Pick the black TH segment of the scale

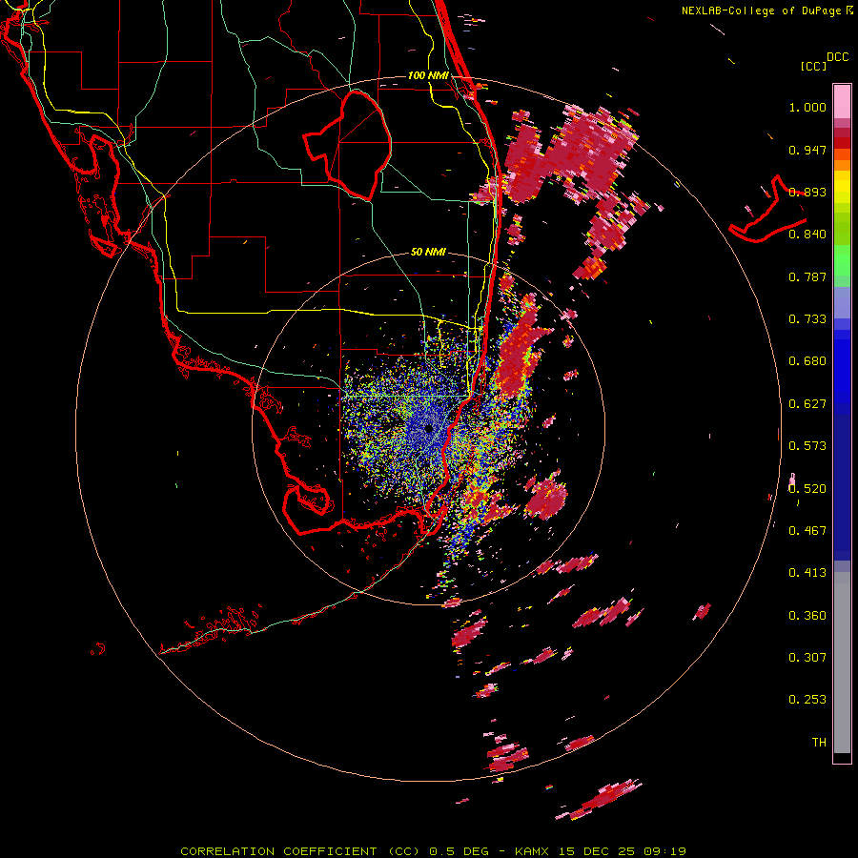pyautogui.click(x=842, y=758)
